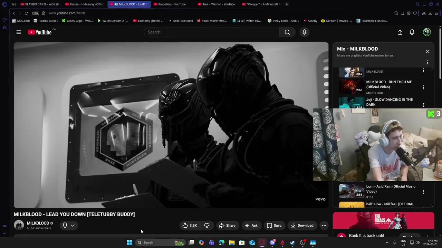
Task: Dislike the video
Action: [x=207, y=225]
